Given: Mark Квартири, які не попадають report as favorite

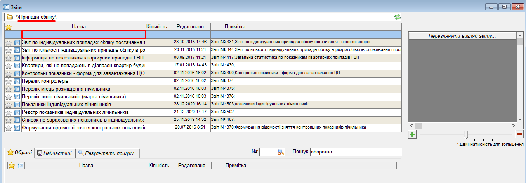Looking at the screenshot, I should click(9, 66).
